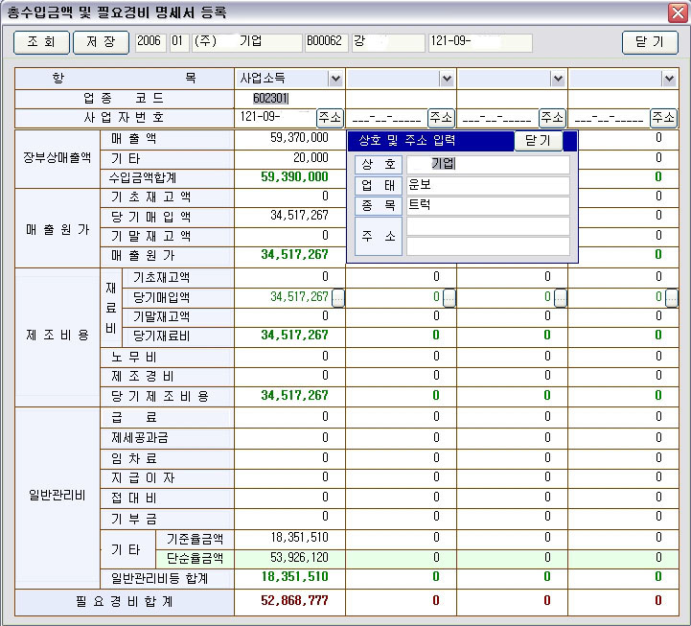
Task: Open the 사업소득 dropdown in the first column
Action: tap(335, 79)
